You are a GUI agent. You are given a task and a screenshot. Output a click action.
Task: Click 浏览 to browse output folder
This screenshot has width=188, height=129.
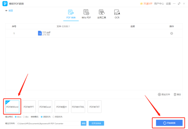click(x=84, y=123)
